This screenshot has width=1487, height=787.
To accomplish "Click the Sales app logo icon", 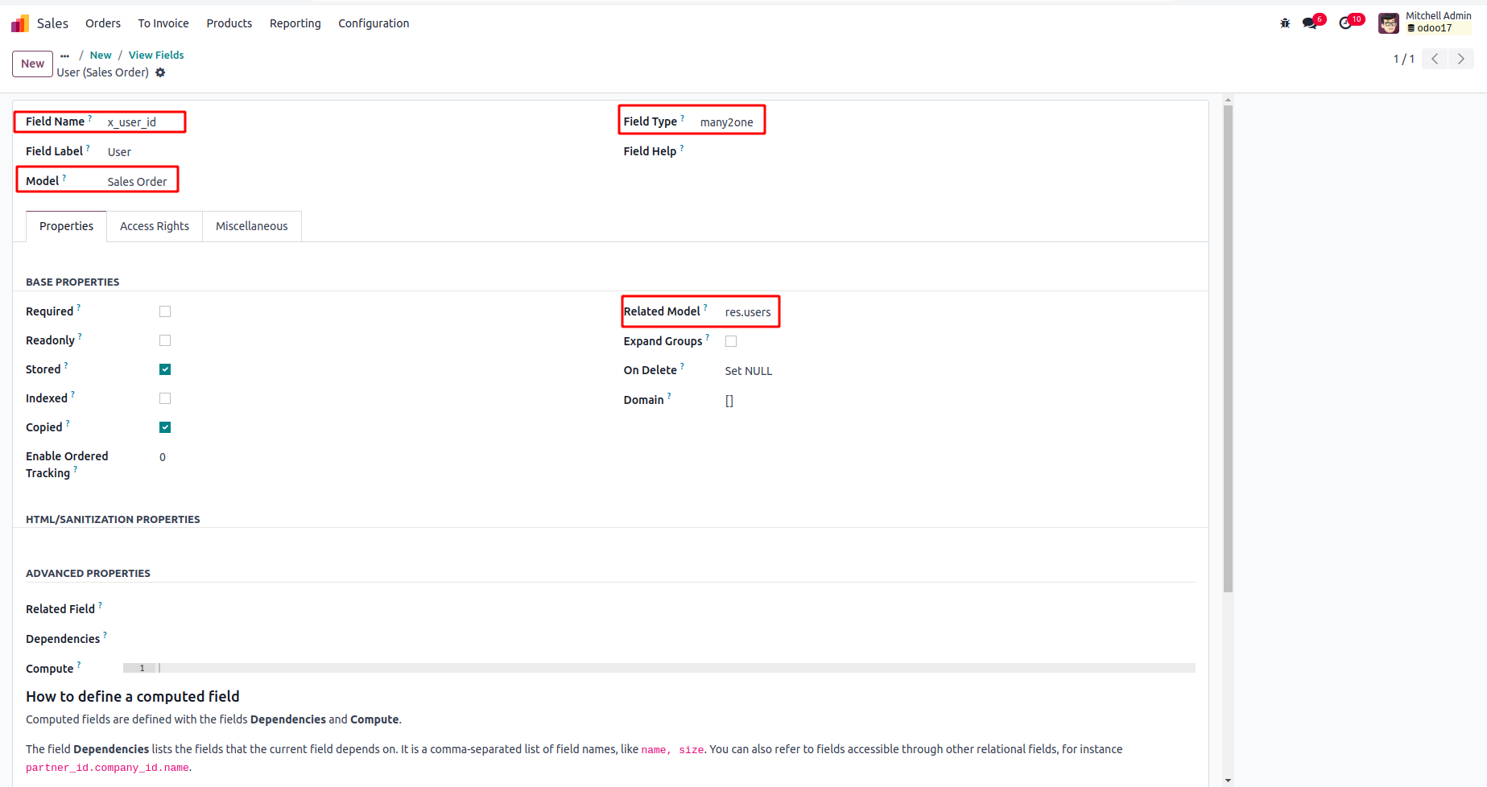I will (20, 23).
